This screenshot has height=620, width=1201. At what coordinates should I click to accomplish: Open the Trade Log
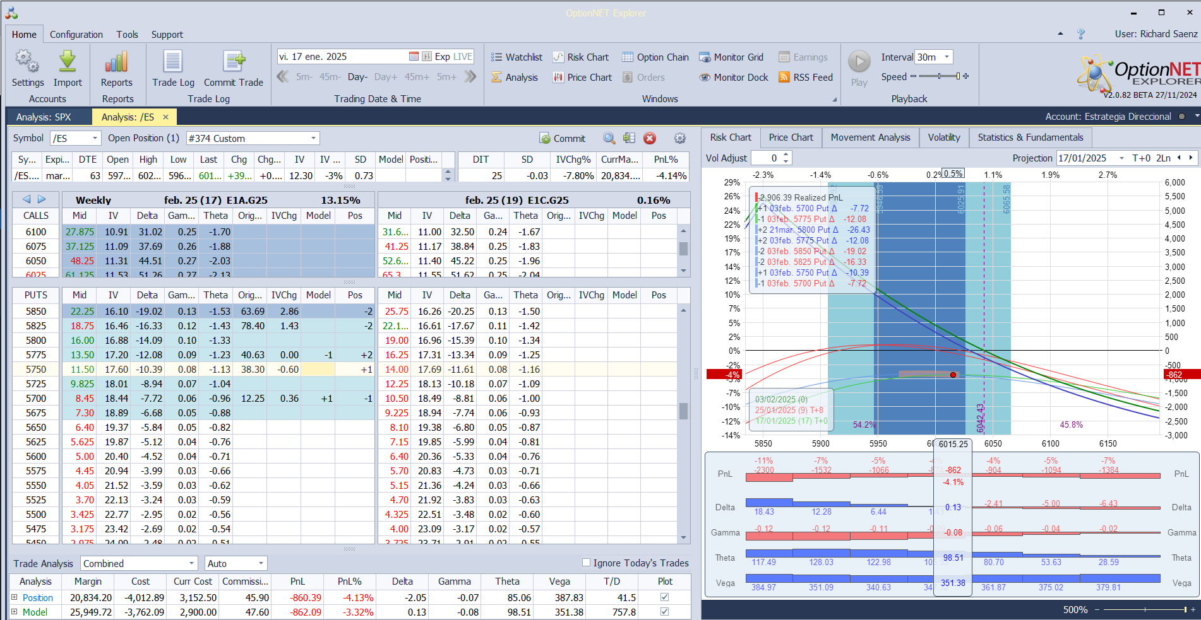[173, 69]
